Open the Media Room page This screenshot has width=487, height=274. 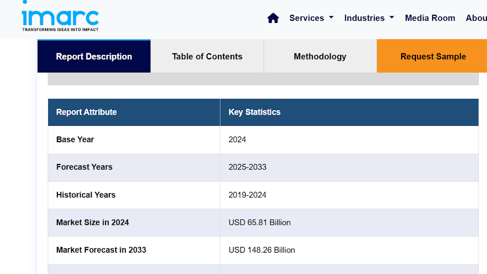(430, 18)
